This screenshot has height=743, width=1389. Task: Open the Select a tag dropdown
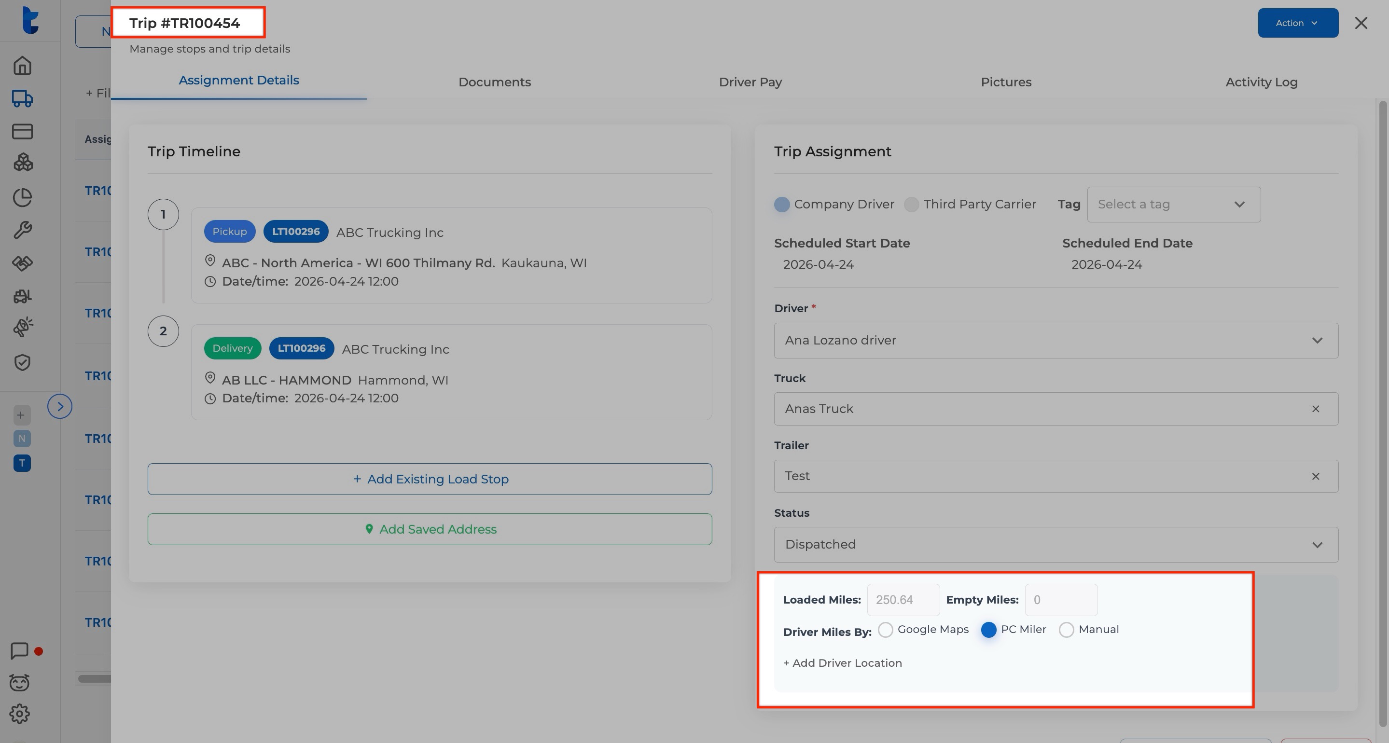click(x=1173, y=205)
